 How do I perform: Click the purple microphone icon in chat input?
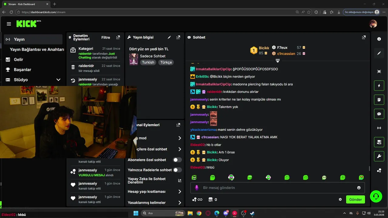pos(196,188)
